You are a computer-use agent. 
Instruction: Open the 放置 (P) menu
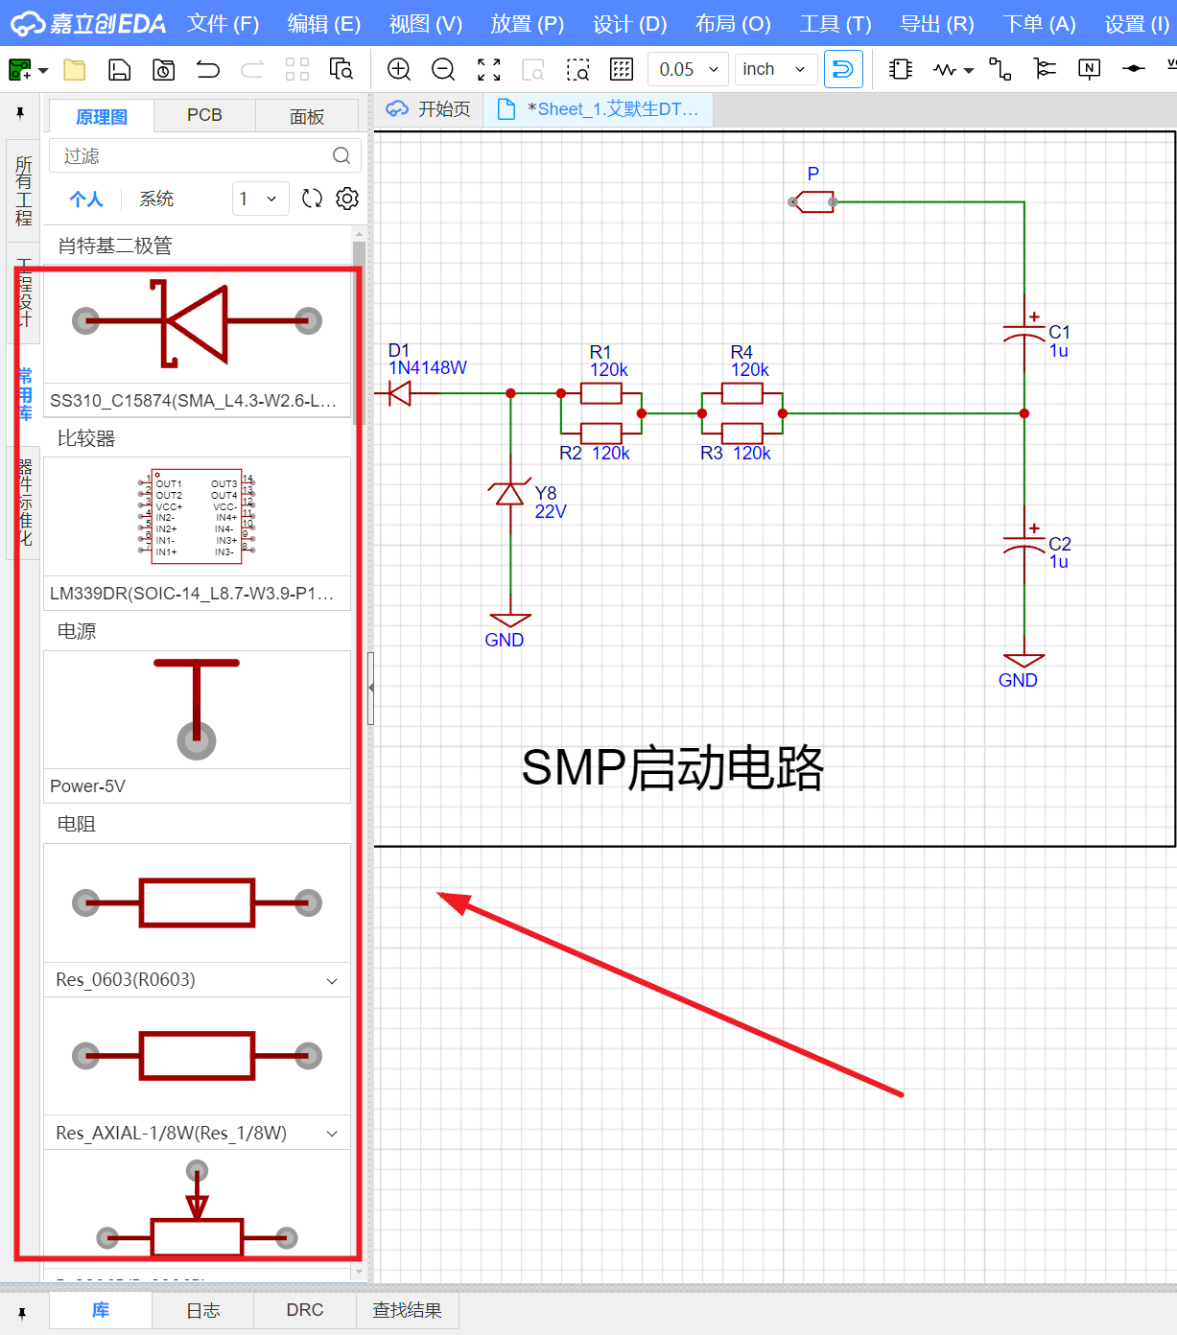(x=527, y=24)
